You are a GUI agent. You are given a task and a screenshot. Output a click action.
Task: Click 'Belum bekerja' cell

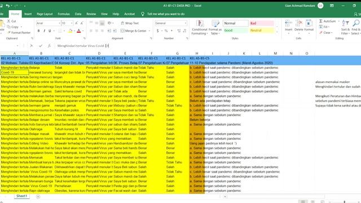(200, 120)
